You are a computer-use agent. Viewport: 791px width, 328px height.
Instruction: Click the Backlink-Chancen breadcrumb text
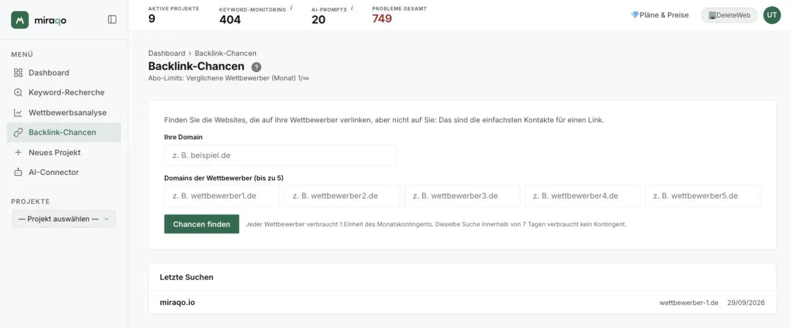[x=225, y=53]
